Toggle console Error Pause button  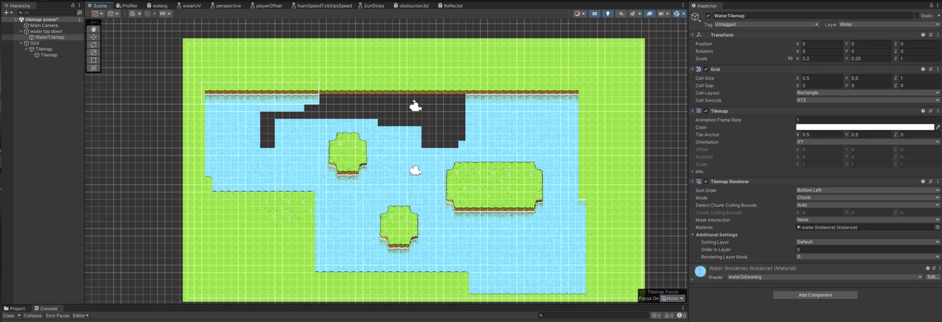(58, 316)
